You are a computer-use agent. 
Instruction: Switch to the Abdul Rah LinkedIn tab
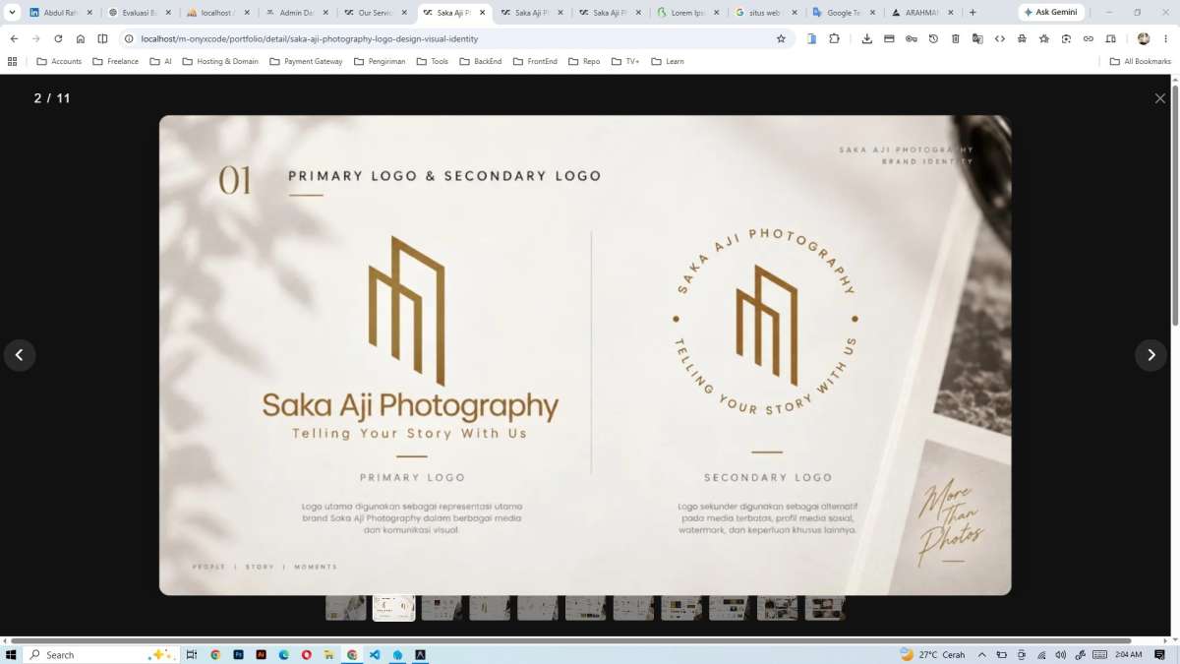pyautogui.click(x=62, y=13)
